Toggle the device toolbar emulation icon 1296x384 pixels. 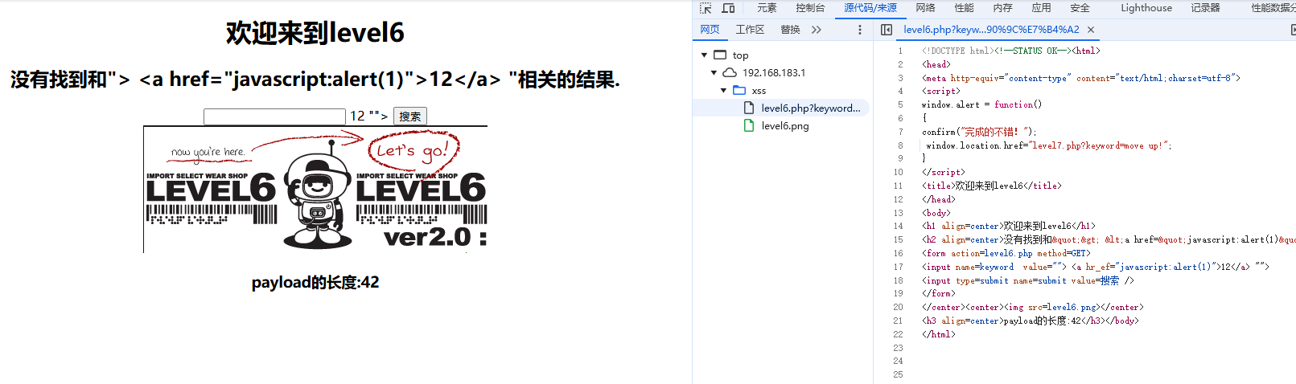[x=728, y=8]
